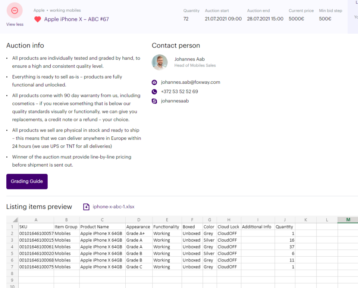Click the Quantity header cell in spreadsheet

(x=285, y=227)
